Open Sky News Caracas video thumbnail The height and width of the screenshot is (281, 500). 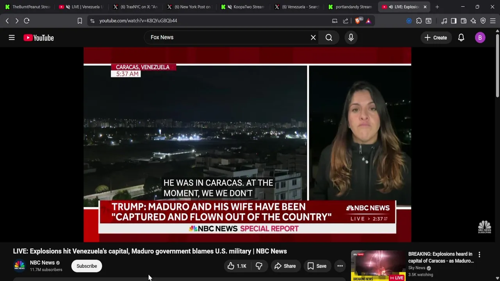click(378, 266)
